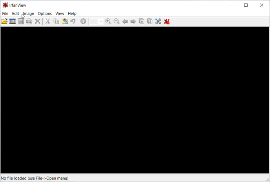
Task: Click the Zoom out magnifier icon
Action: click(117, 22)
